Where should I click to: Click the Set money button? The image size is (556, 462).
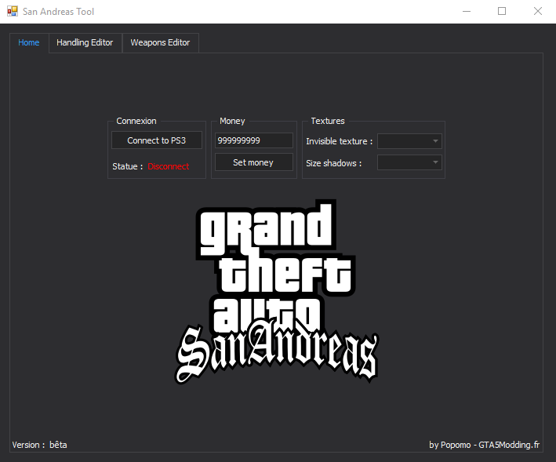(x=254, y=162)
